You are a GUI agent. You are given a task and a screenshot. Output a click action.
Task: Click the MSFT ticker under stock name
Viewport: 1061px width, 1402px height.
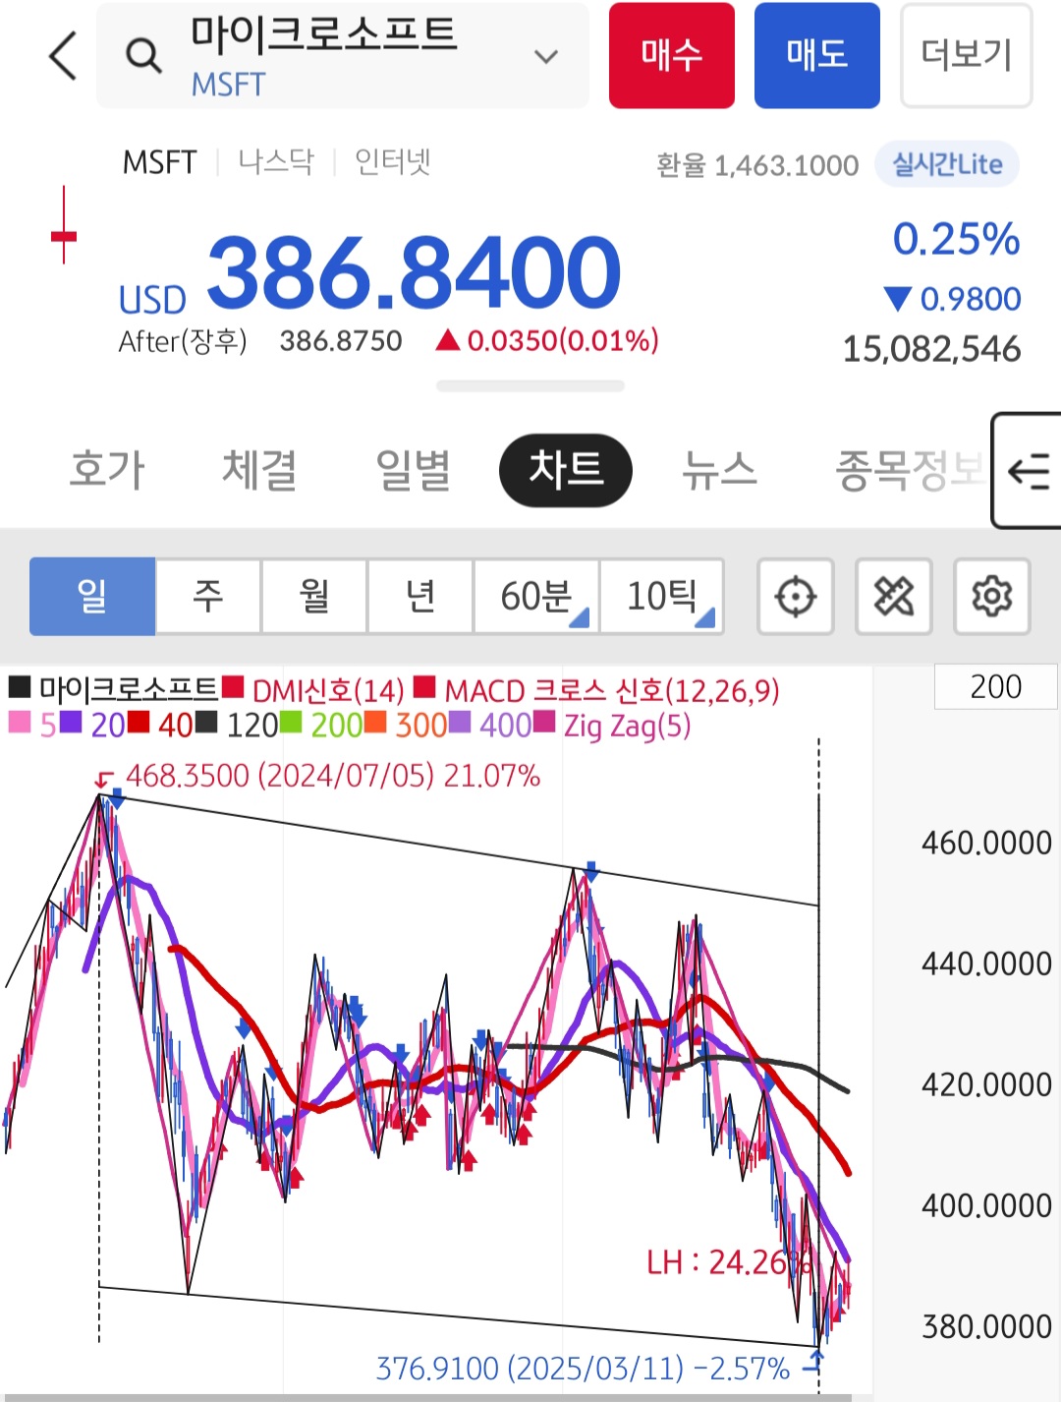(x=228, y=85)
